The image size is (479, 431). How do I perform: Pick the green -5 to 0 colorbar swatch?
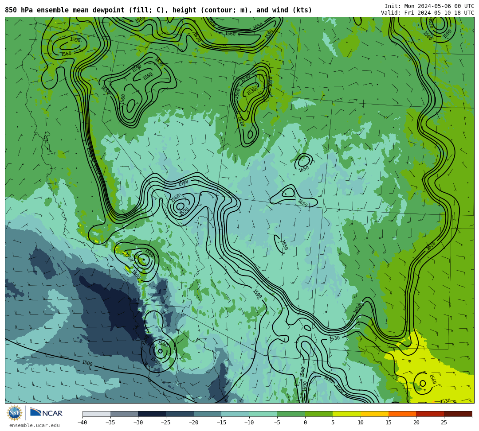[x=291, y=414]
